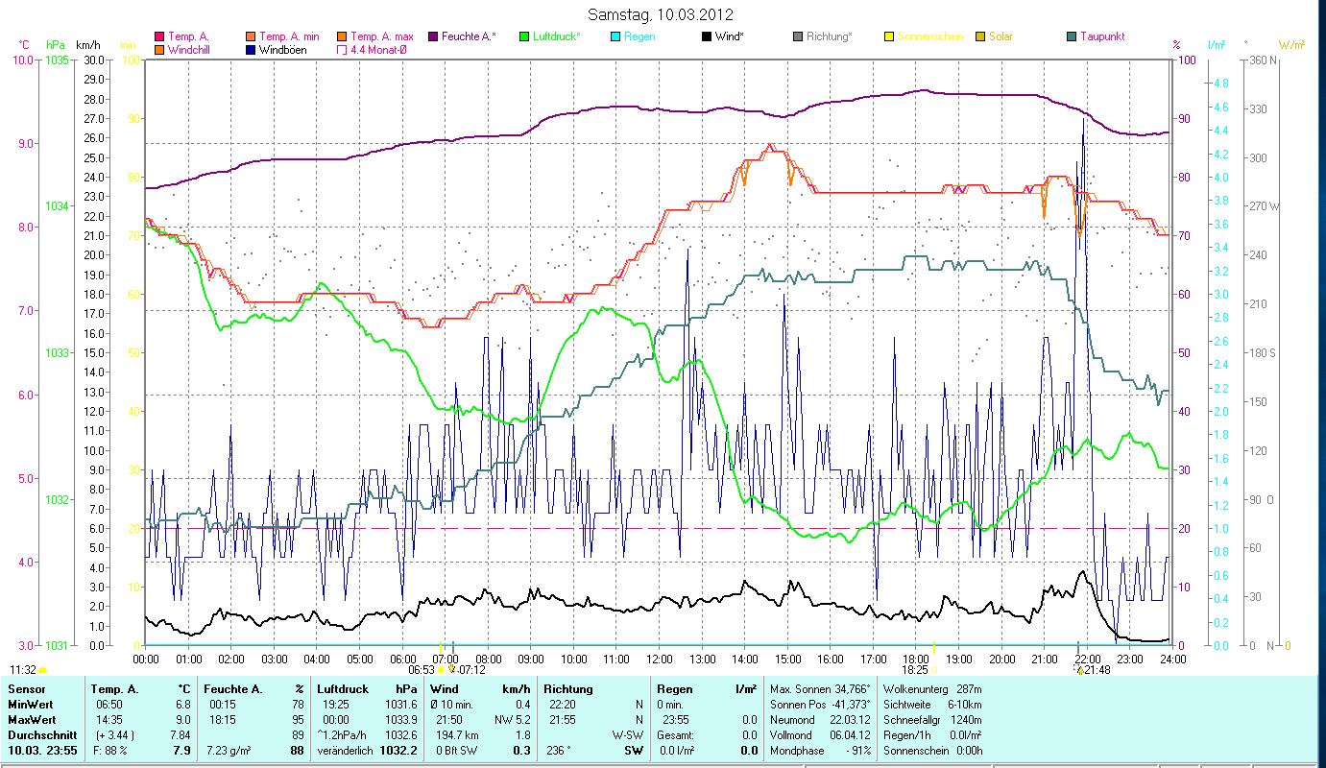Screen dimensions: 1326x768
Task: Click the sunset icon at 18:25
Action: [x=933, y=669]
